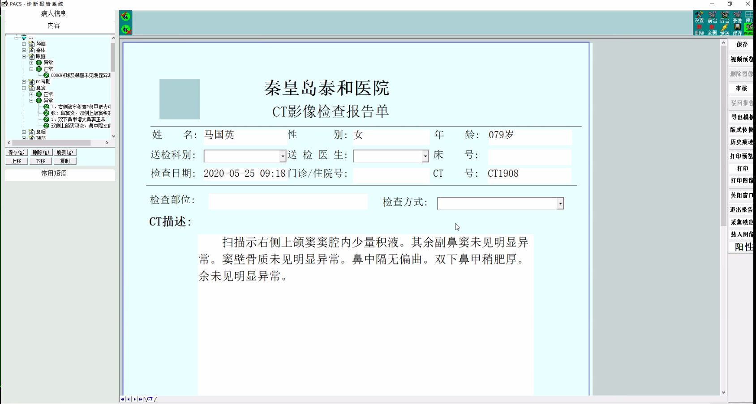Image resolution: width=756 pixels, height=404 pixels.
Task: Click the 垂体 document icon in tree
Action: pos(32,50)
